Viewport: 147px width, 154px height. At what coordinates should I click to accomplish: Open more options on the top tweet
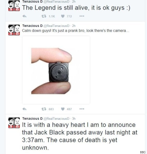82,16
